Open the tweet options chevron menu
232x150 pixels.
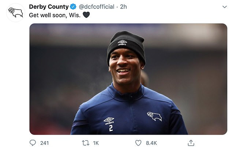[x=224, y=7]
